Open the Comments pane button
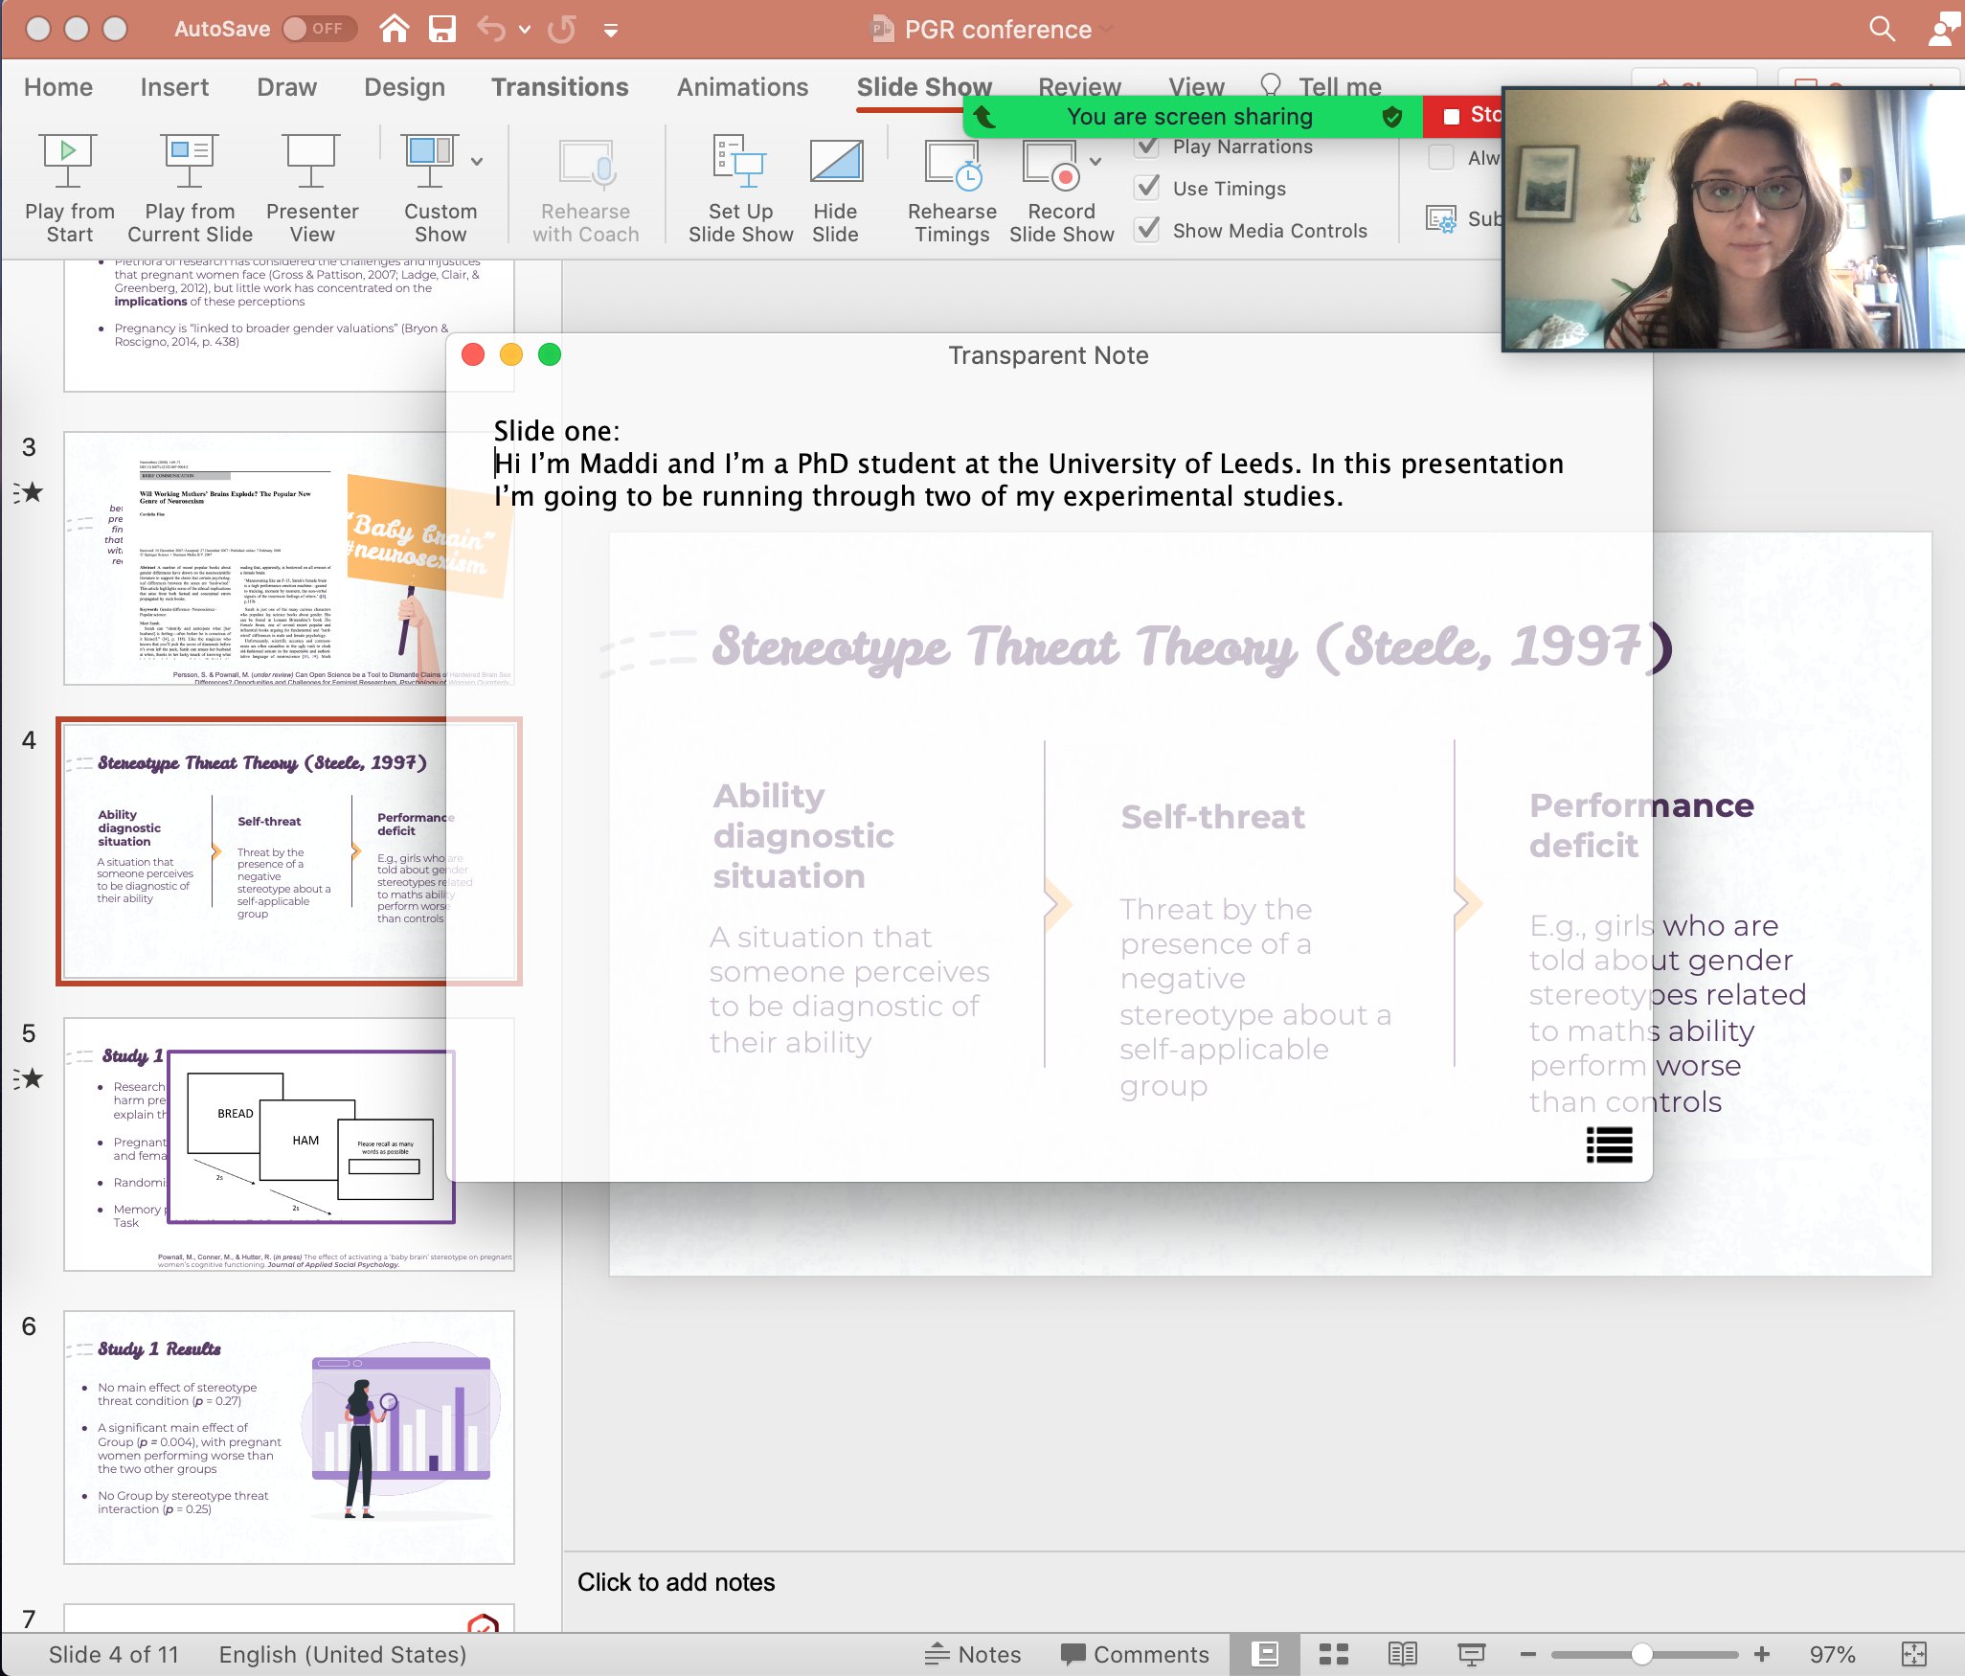The image size is (1965, 1676). [1135, 1654]
